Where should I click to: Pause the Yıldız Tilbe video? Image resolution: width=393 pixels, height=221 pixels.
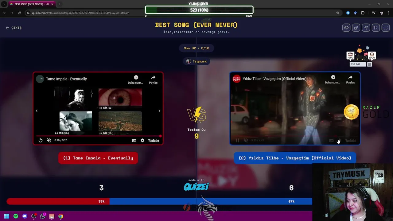pyautogui.click(x=237, y=141)
